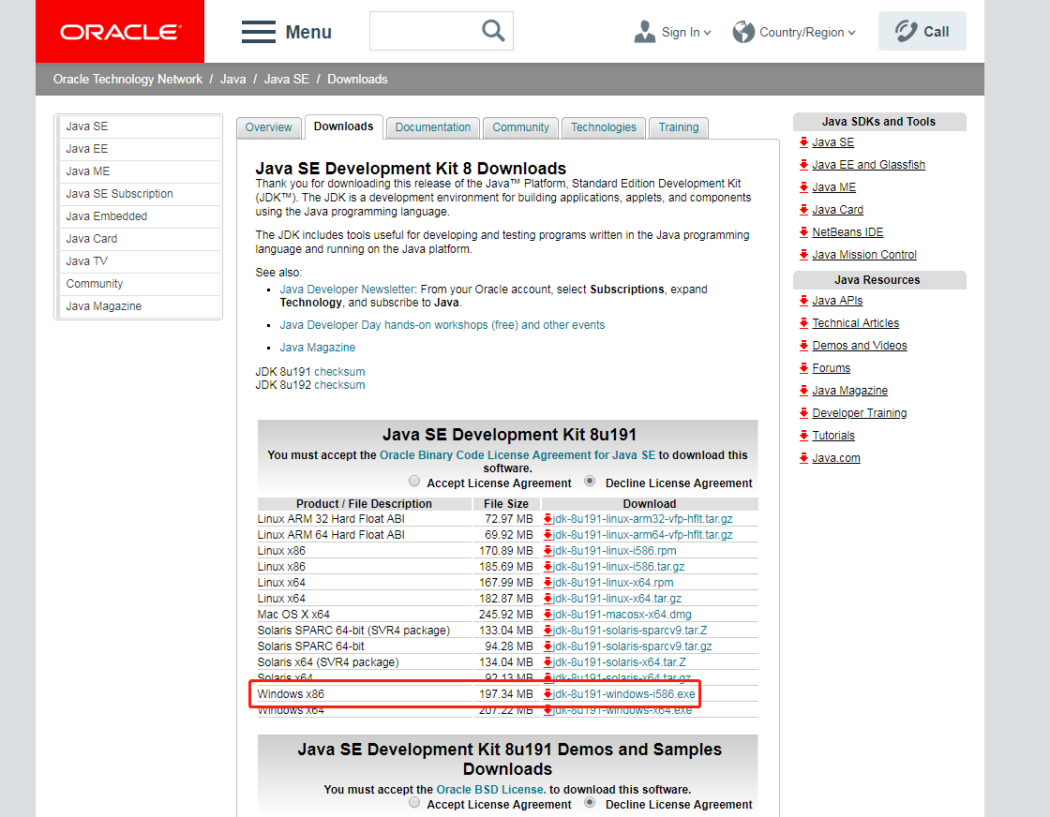The height and width of the screenshot is (817, 1050).
Task: Open Java SE Subscription in left sidebar
Action: tap(140, 193)
